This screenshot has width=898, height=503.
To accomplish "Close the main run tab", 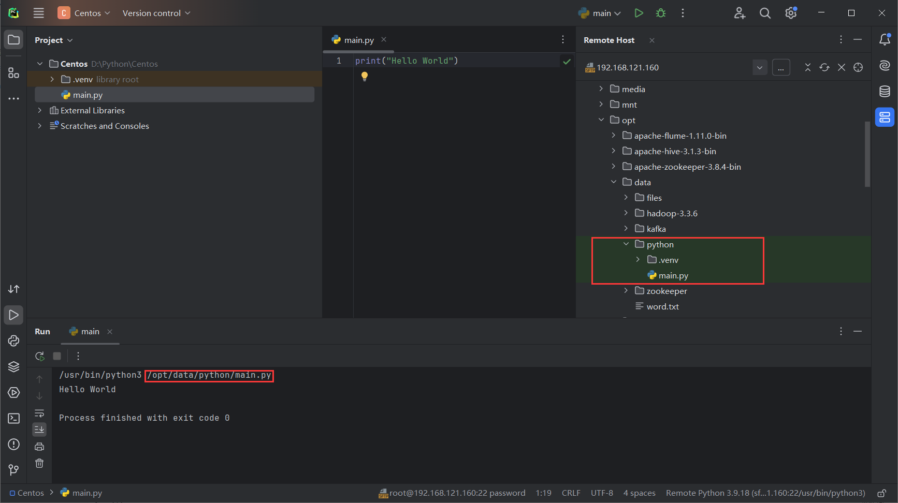I will (110, 332).
